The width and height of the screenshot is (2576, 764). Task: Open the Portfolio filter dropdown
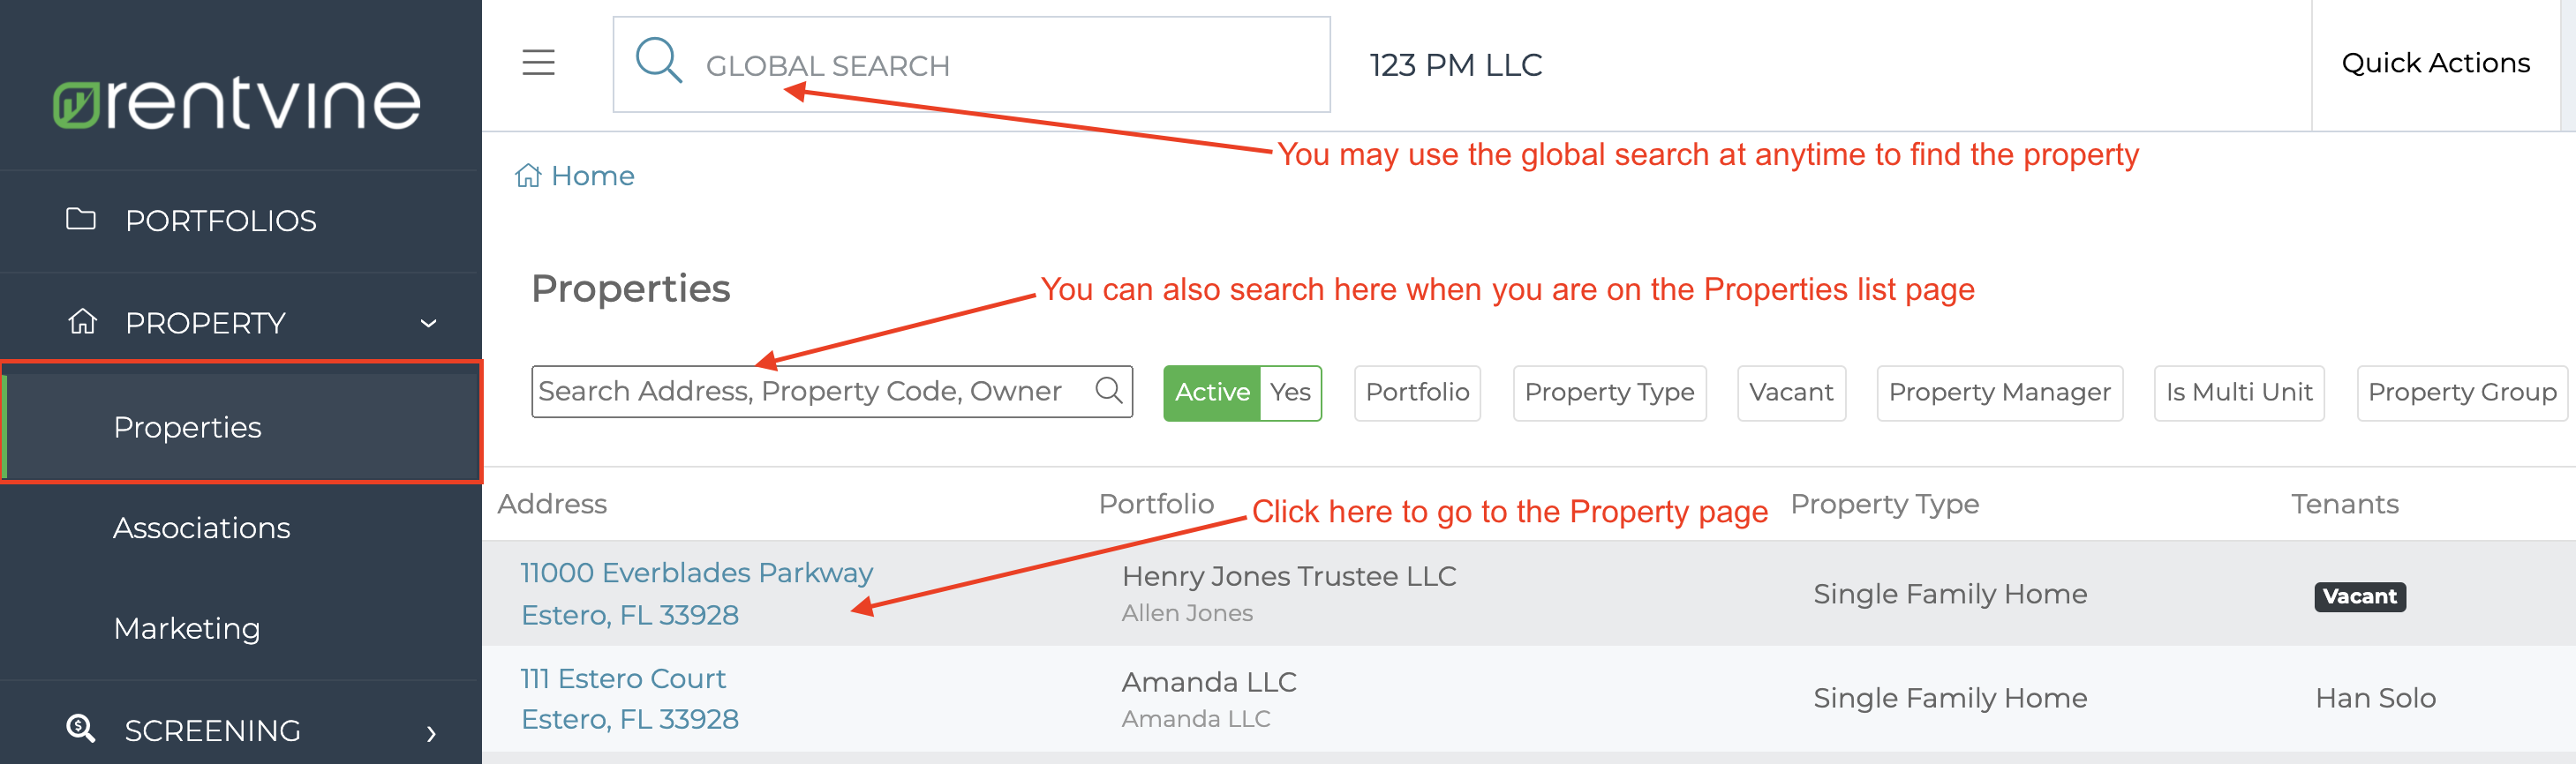(1417, 393)
